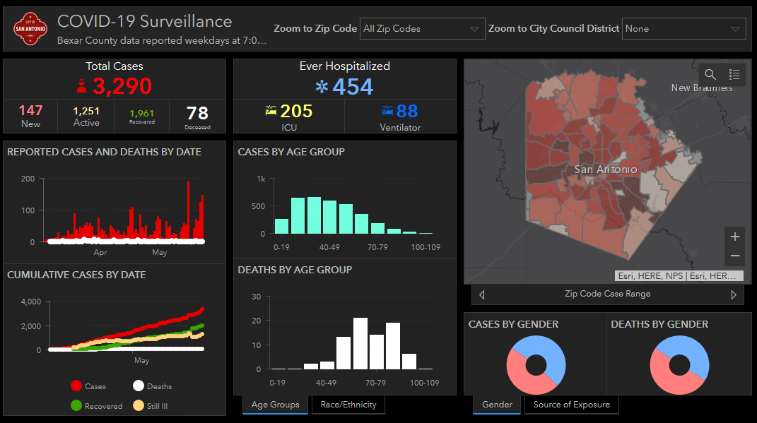Zoom in with the map plus button

(x=735, y=237)
